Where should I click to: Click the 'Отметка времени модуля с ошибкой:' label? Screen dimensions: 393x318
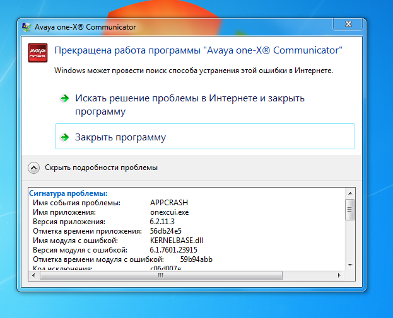pyautogui.click(x=98, y=259)
